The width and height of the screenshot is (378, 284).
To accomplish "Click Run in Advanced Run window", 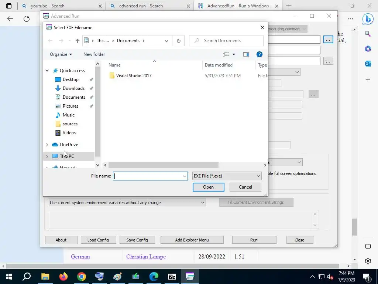I will tap(254, 240).
